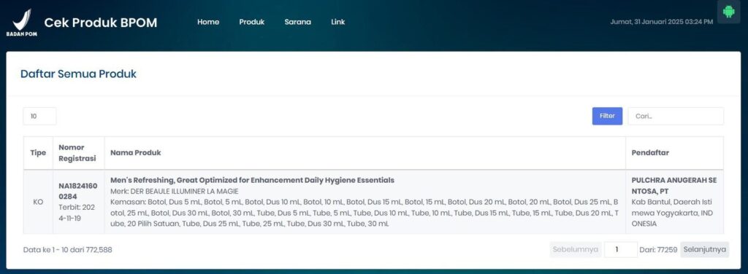Select the Sarana menu item
748x274 pixels.
coord(298,22)
